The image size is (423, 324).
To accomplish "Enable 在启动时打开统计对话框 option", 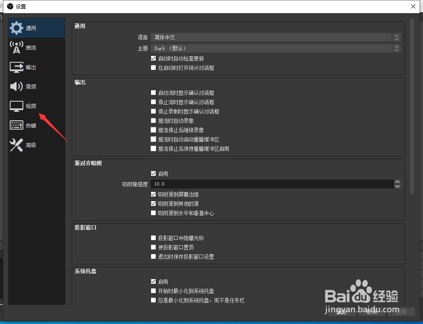I will [x=153, y=67].
